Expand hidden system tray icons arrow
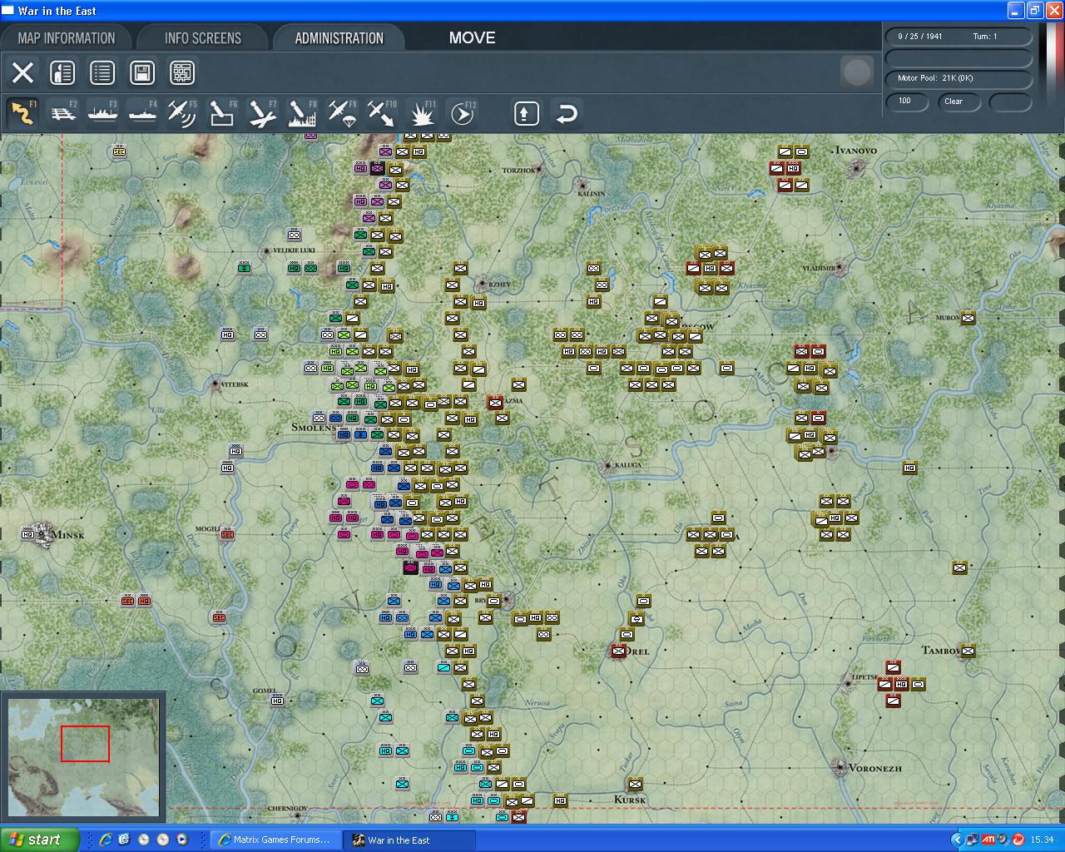The height and width of the screenshot is (852, 1065). (x=959, y=840)
